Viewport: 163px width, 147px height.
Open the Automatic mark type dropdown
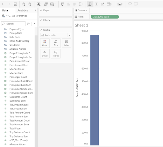(55, 35)
